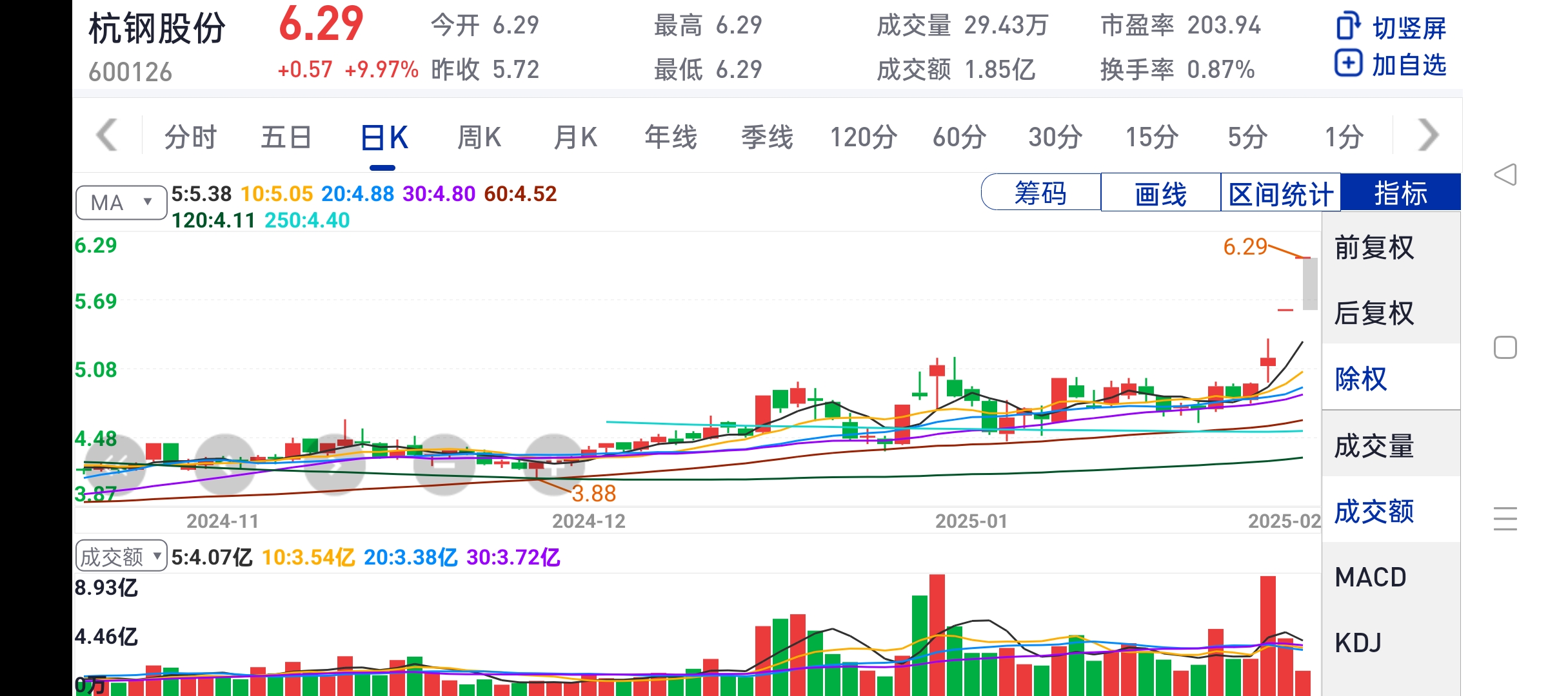Viewport: 1548px width, 696px height.
Task: Tap the gray scroll handle at chart right edge
Action: 1310,284
